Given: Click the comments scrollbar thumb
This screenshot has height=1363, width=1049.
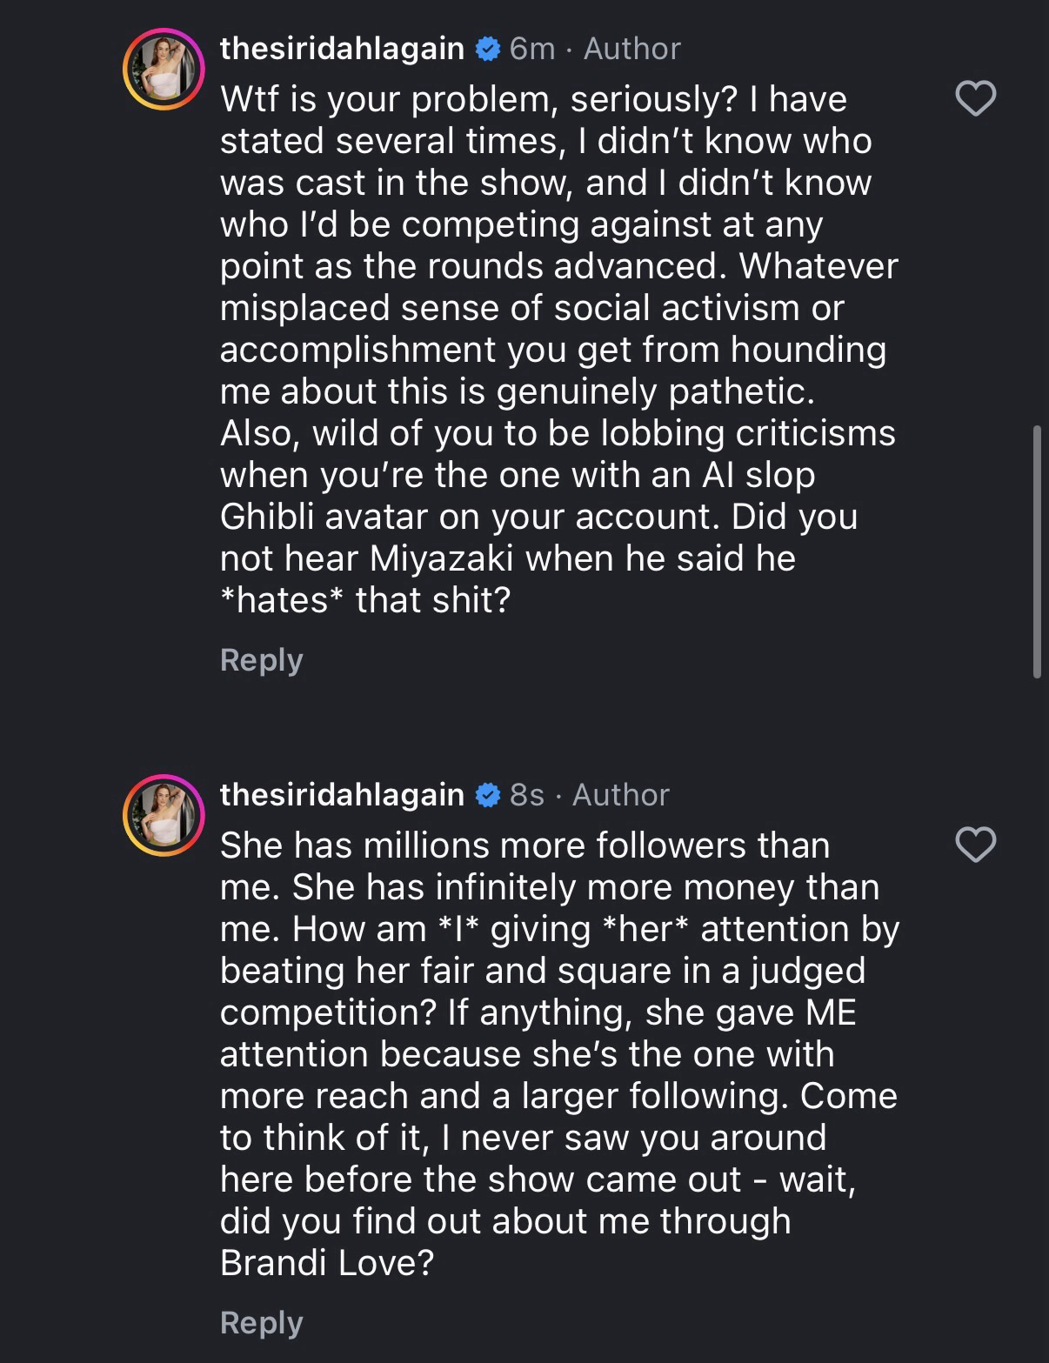Looking at the screenshot, I should [1037, 551].
